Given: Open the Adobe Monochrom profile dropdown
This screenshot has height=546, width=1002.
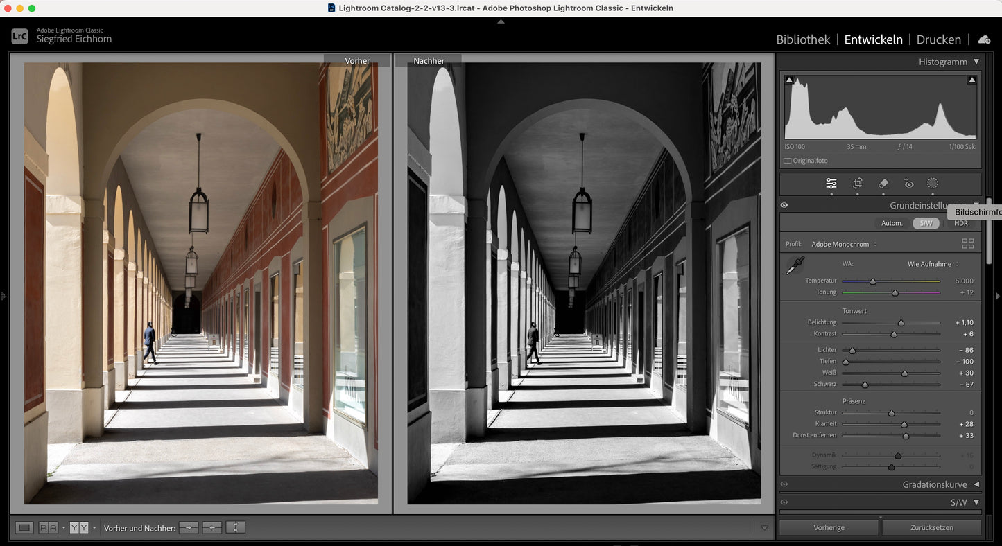Looking at the screenshot, I should [844, 244].
